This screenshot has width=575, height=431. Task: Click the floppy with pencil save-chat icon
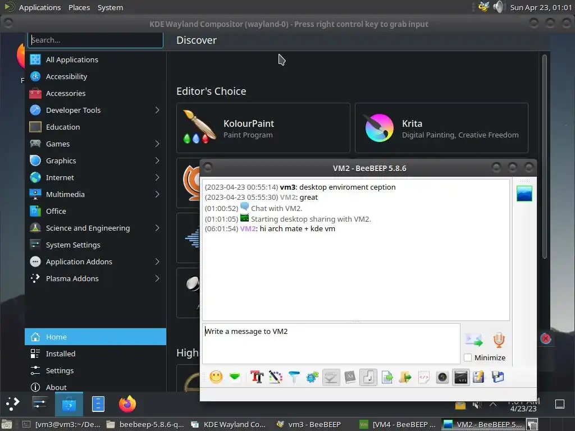coord(478,377)
